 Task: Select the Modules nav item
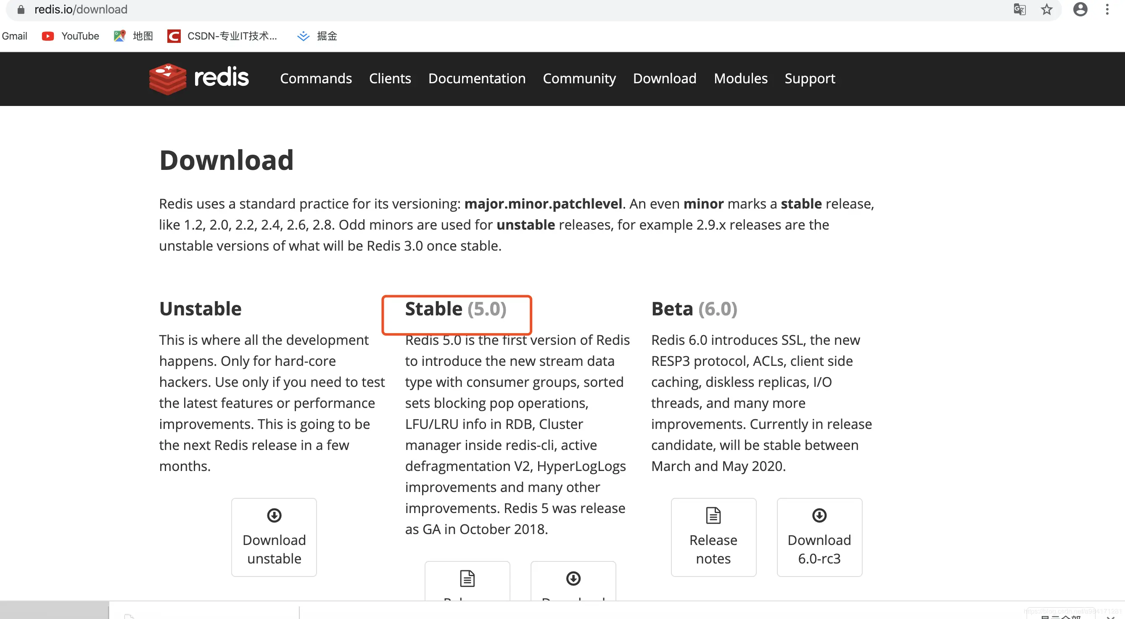(740, 79)
